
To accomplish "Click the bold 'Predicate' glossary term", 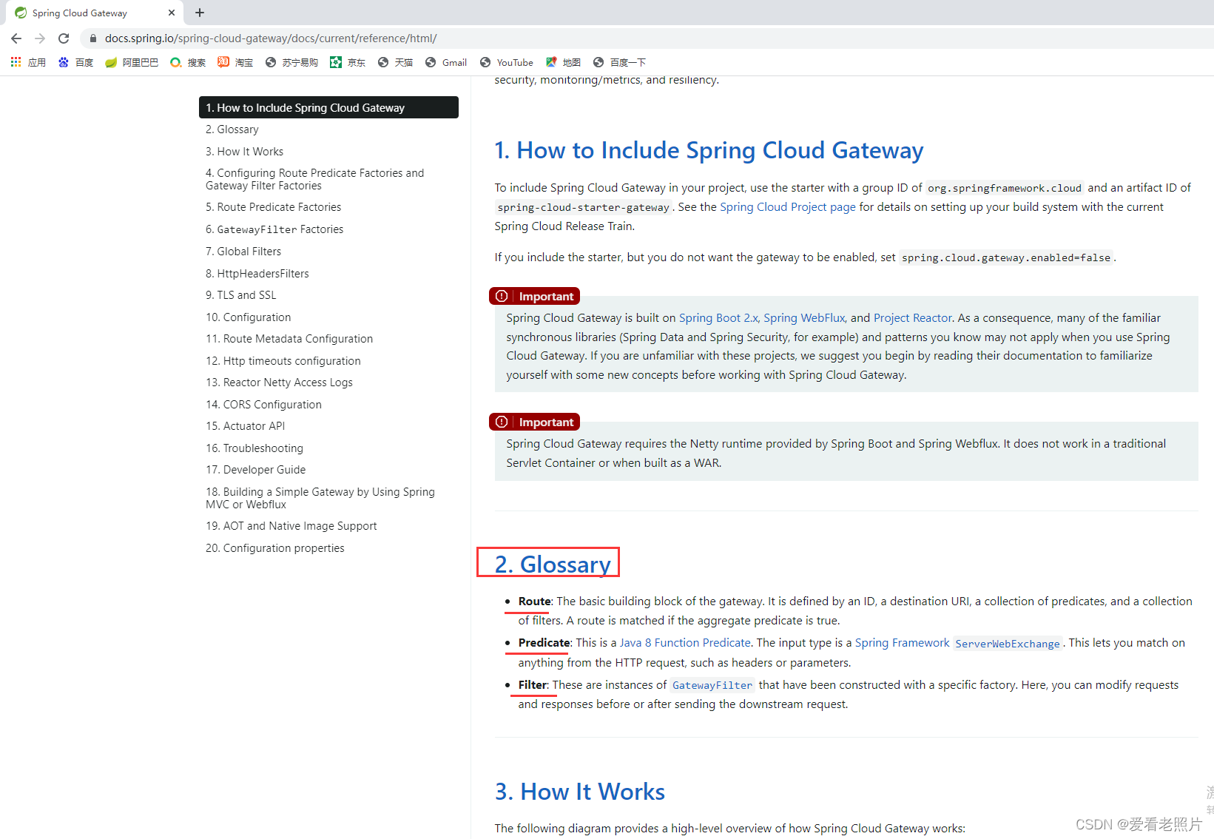I will coord(544,643).
